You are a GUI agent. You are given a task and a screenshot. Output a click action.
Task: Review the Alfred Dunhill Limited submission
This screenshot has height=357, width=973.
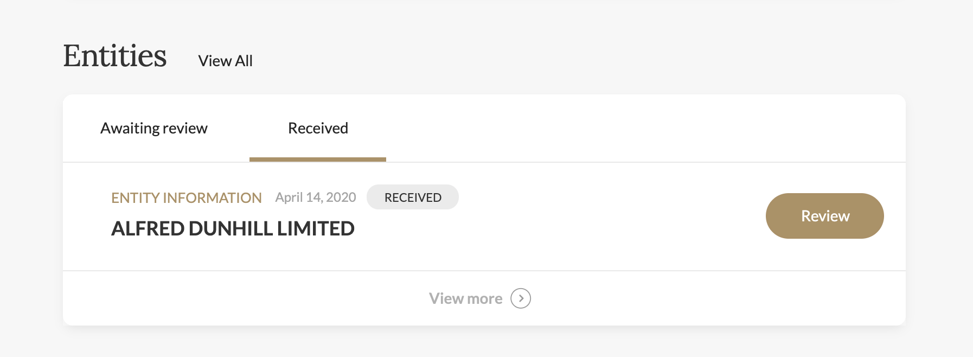coord(824,216)
